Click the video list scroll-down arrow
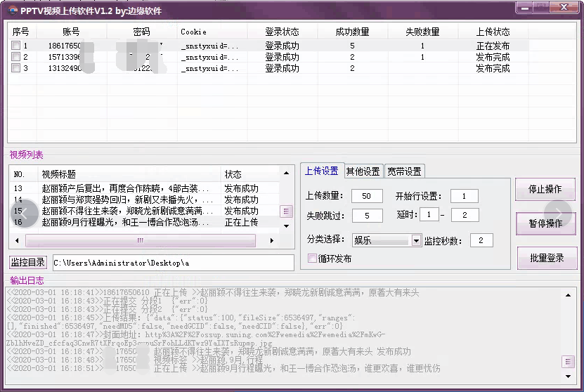 point(286,226)
